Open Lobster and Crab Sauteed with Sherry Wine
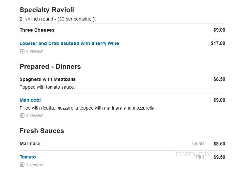Viewport: 252px width, 181px height. tap(69, 43)
